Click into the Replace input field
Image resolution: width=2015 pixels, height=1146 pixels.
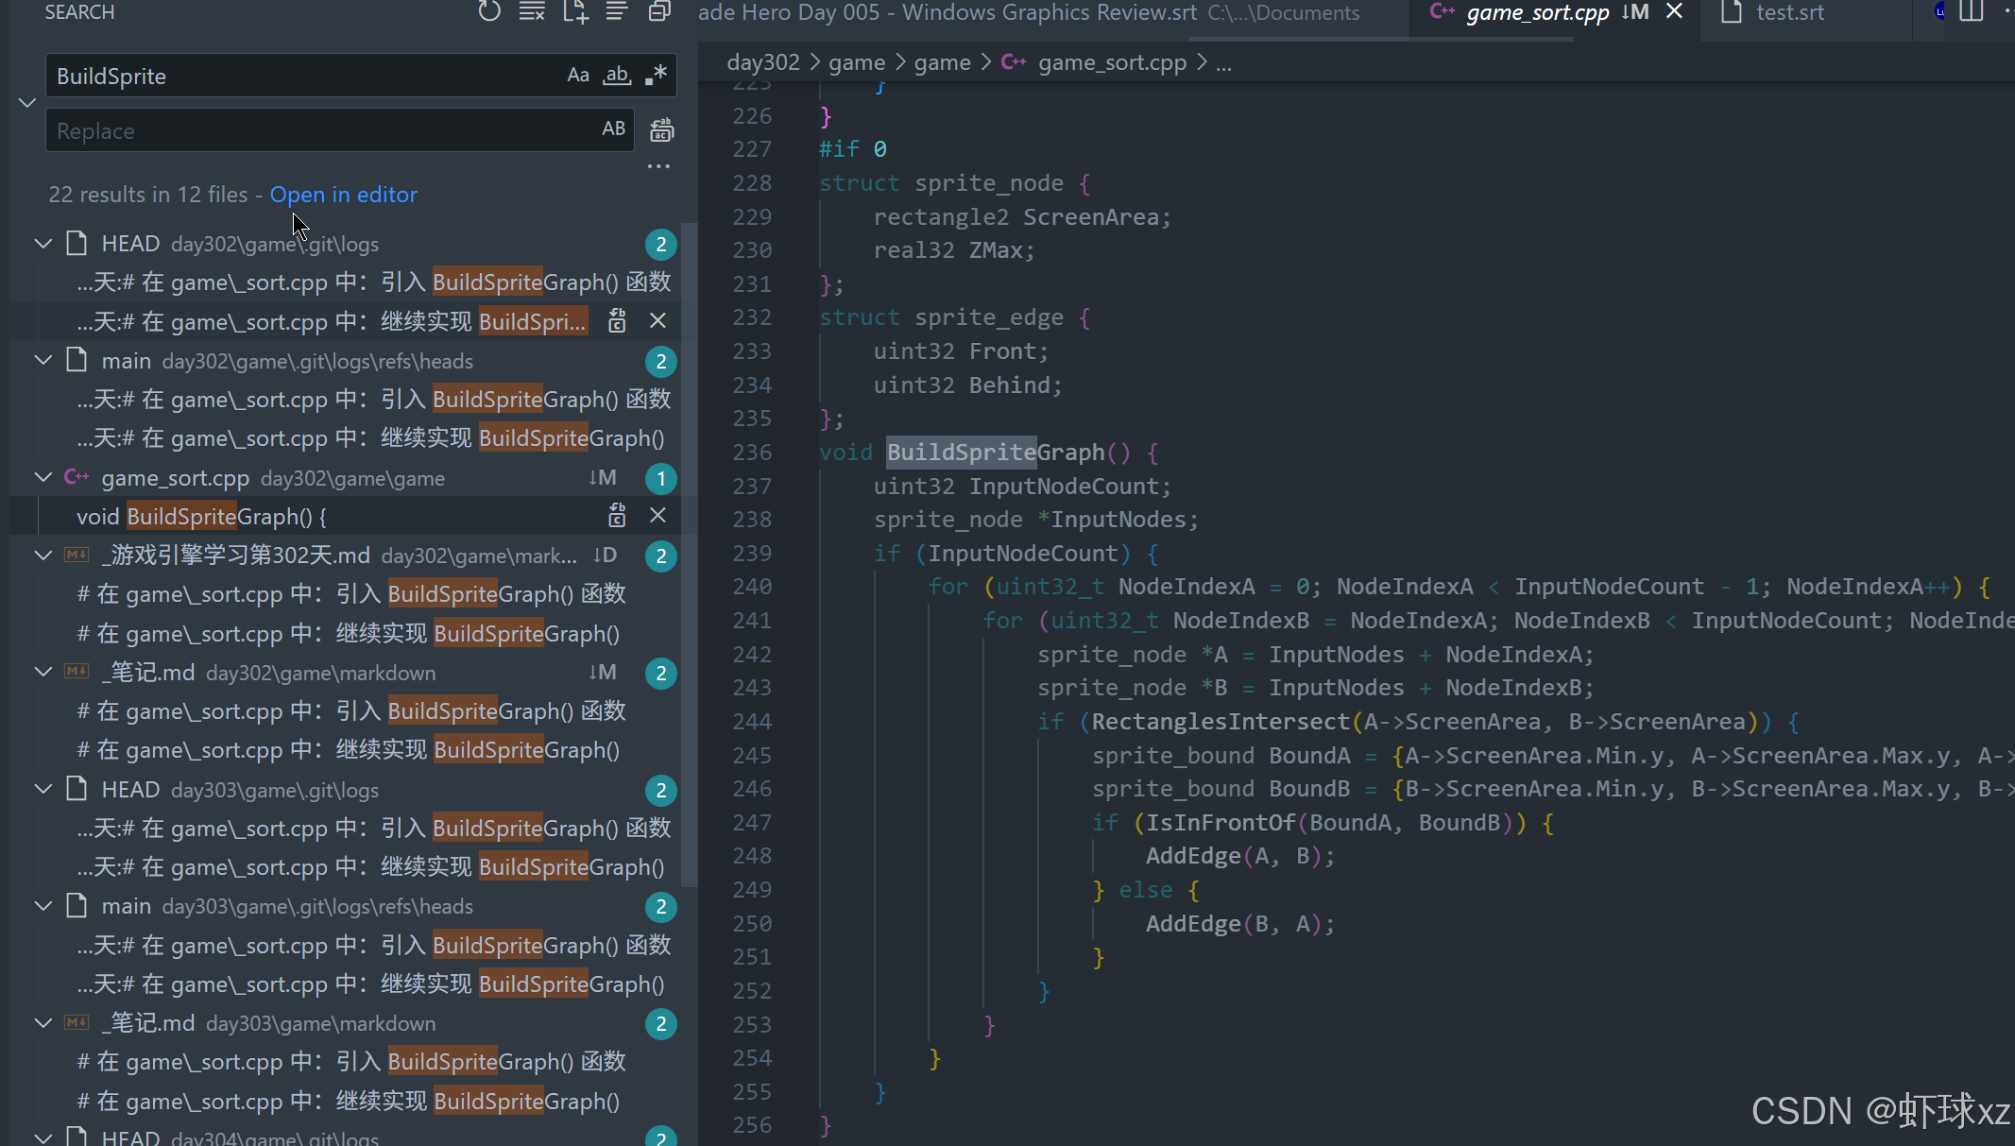pyautogui.click(x=312, y=130)
